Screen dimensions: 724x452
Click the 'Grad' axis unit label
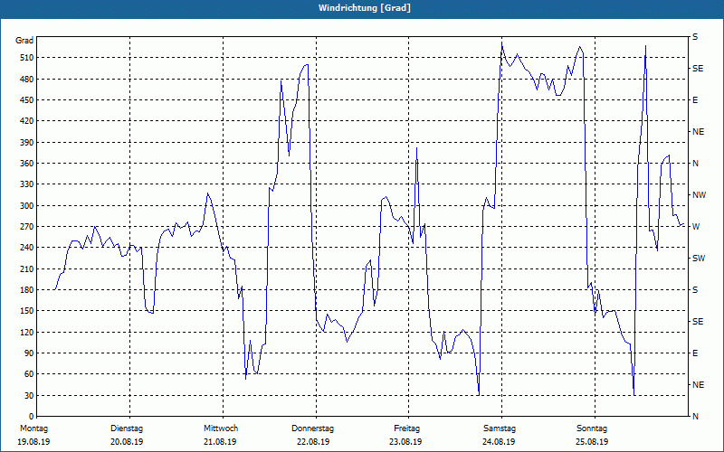pyautogui.click(x=24, y=41)
